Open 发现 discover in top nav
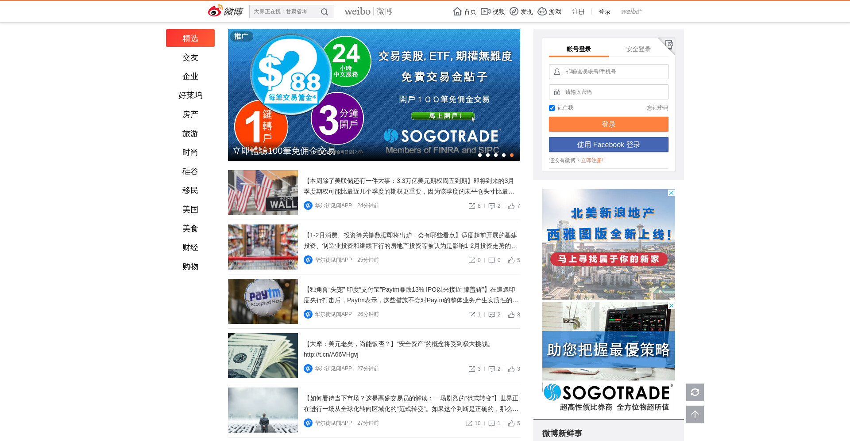The width and height of the screenshot is (850, 441). point(521,11)
